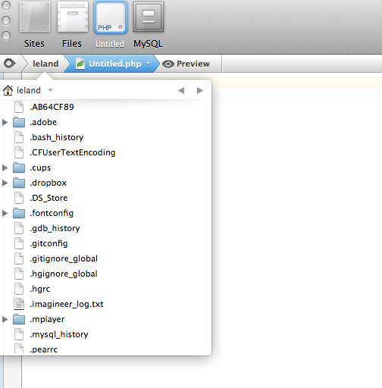
Task: Select the .pearrc file
Action: click(x=105, y=349)
